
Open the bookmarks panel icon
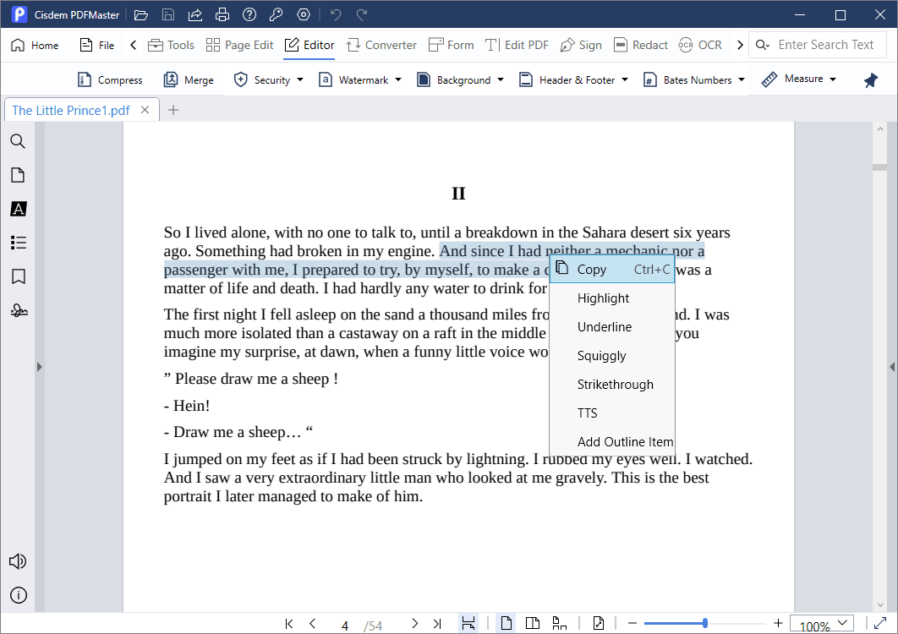[x=19, y=276]
